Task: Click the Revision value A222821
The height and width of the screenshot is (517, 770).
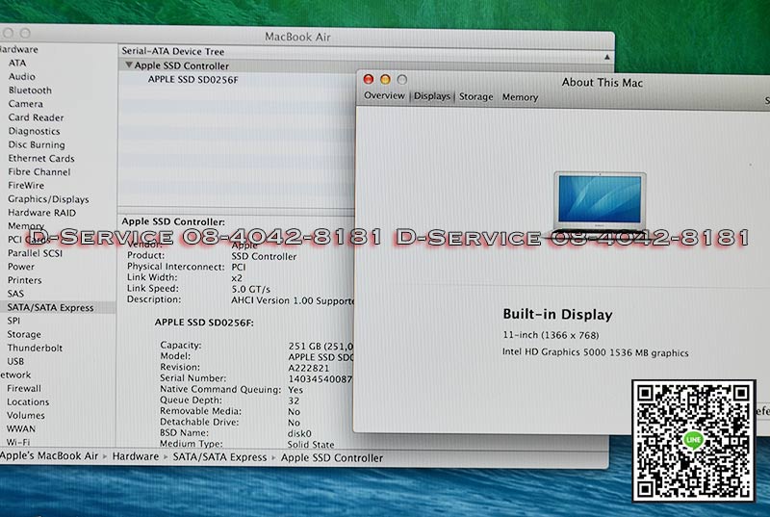Action: 308,368
